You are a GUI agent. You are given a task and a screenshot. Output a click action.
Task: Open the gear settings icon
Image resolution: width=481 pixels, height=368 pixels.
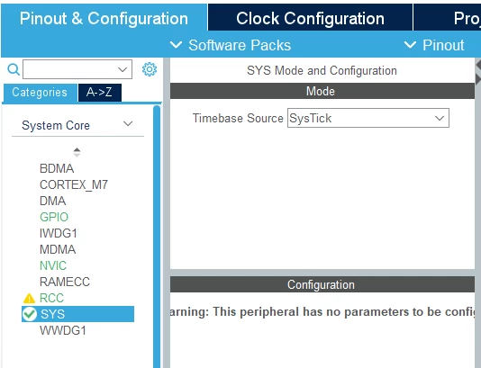tap(150, 69)
